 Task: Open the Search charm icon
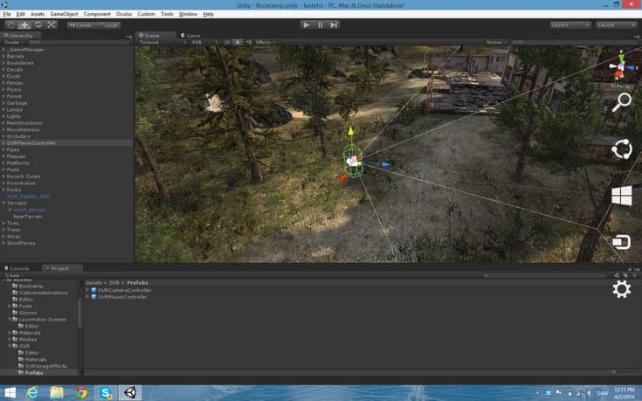[622, 102]
